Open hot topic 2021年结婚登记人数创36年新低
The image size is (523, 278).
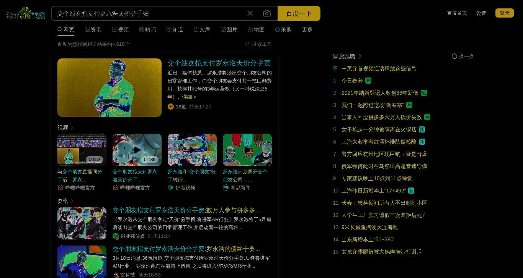coord(380,93)
